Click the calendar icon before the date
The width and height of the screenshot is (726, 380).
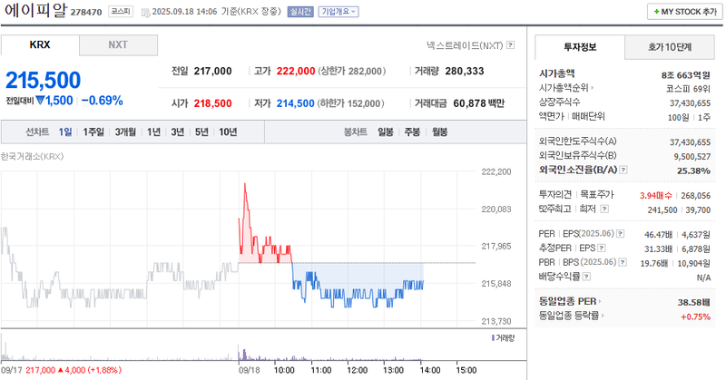(x=145, y=12)
